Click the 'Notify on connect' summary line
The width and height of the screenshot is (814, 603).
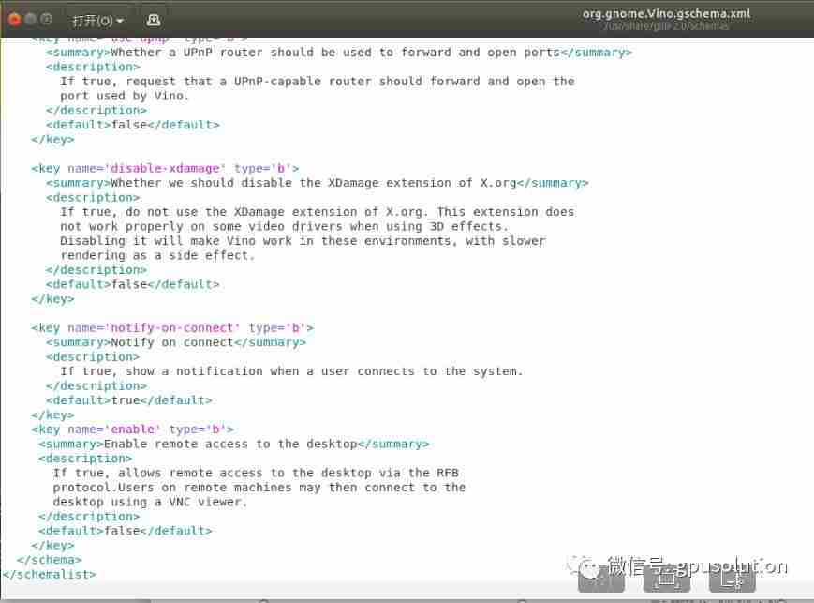(x=176, y=342)
